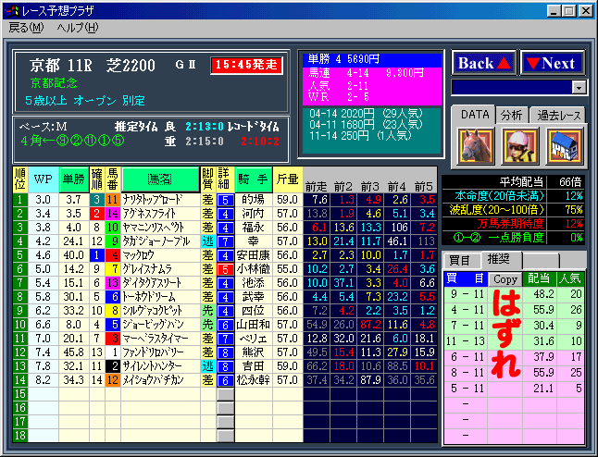The width and height of the screenshot is (598, 457).
Task: Select the 買目 tab
Action: (x=460, y=260)
